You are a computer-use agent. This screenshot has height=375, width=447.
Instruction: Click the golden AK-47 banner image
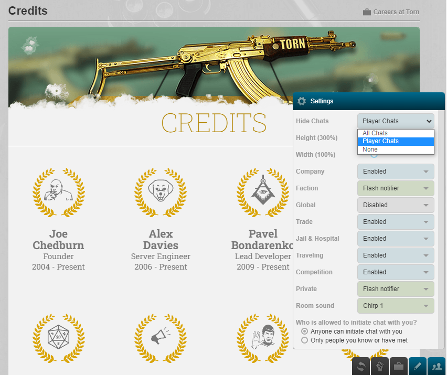tap(214, 67)
